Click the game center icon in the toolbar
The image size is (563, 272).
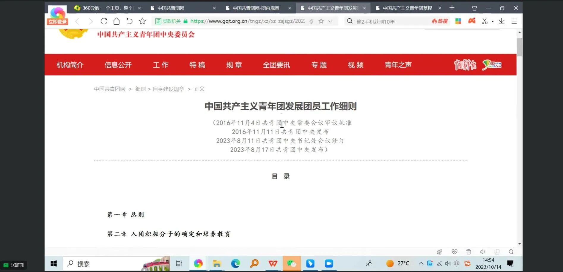click(x=471, y=21)
